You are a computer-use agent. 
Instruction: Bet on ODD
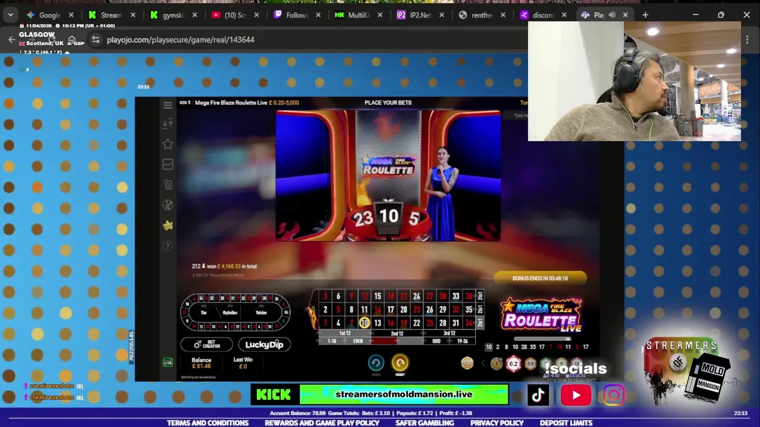[x=436, y=341]
